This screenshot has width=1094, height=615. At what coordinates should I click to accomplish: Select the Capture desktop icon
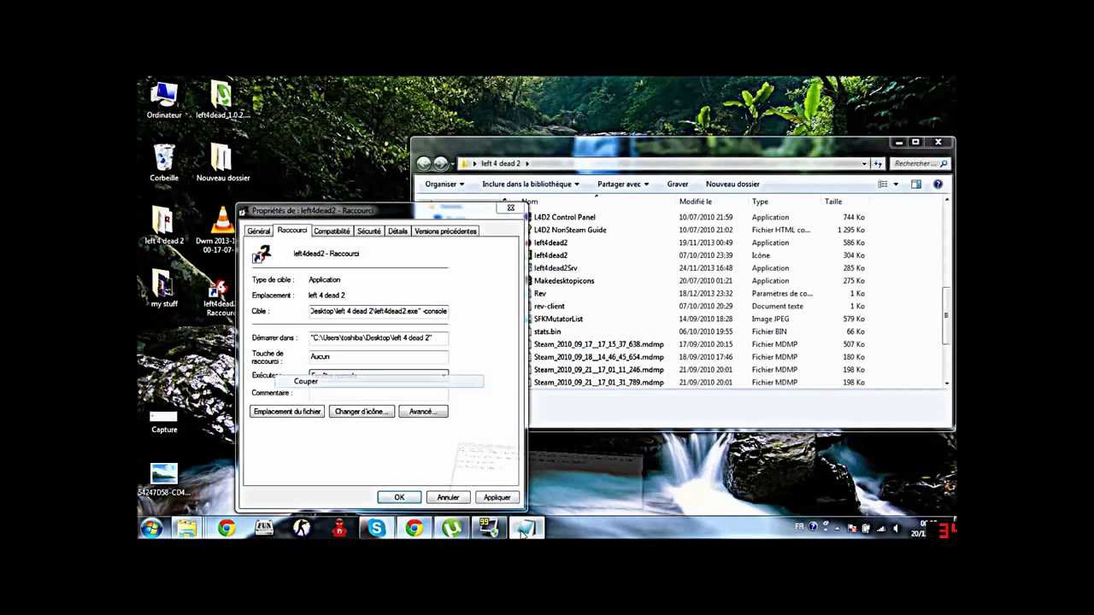click(163, 423)
